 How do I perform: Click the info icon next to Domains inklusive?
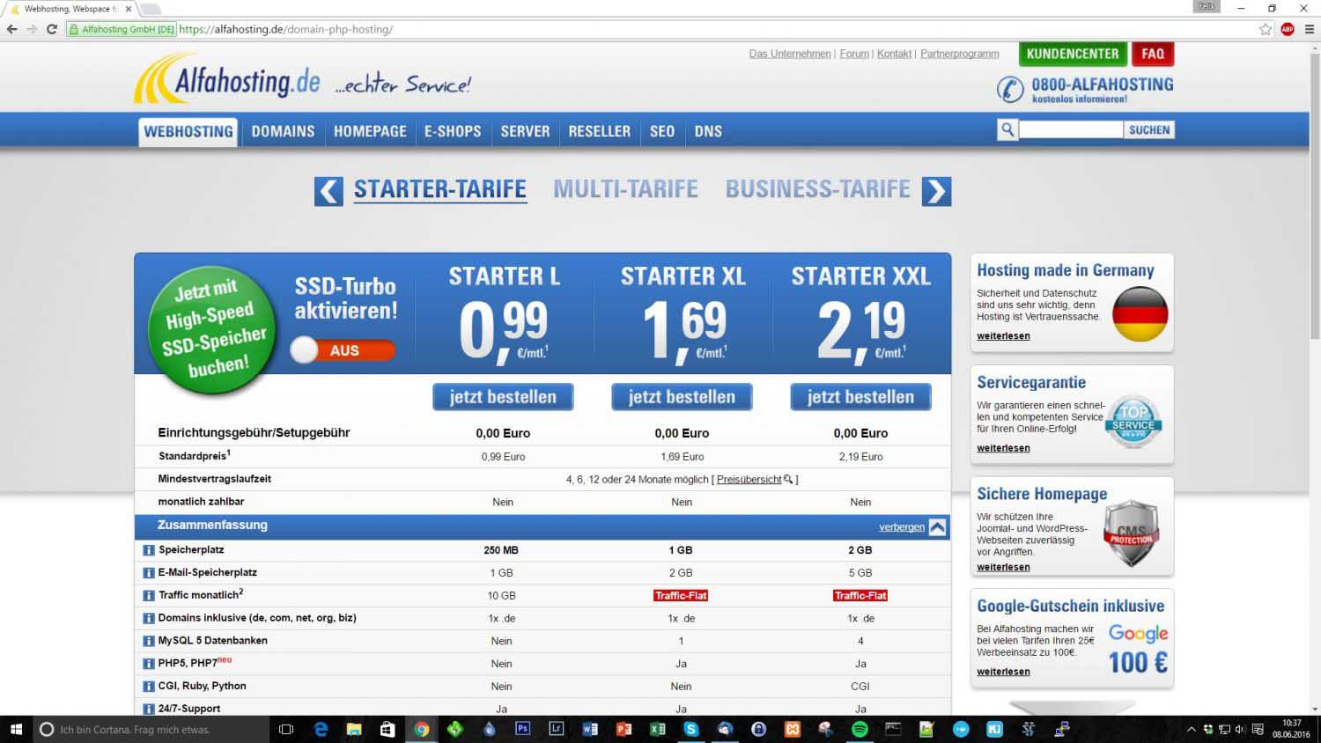pyautogui.click(x=149, y=619)
